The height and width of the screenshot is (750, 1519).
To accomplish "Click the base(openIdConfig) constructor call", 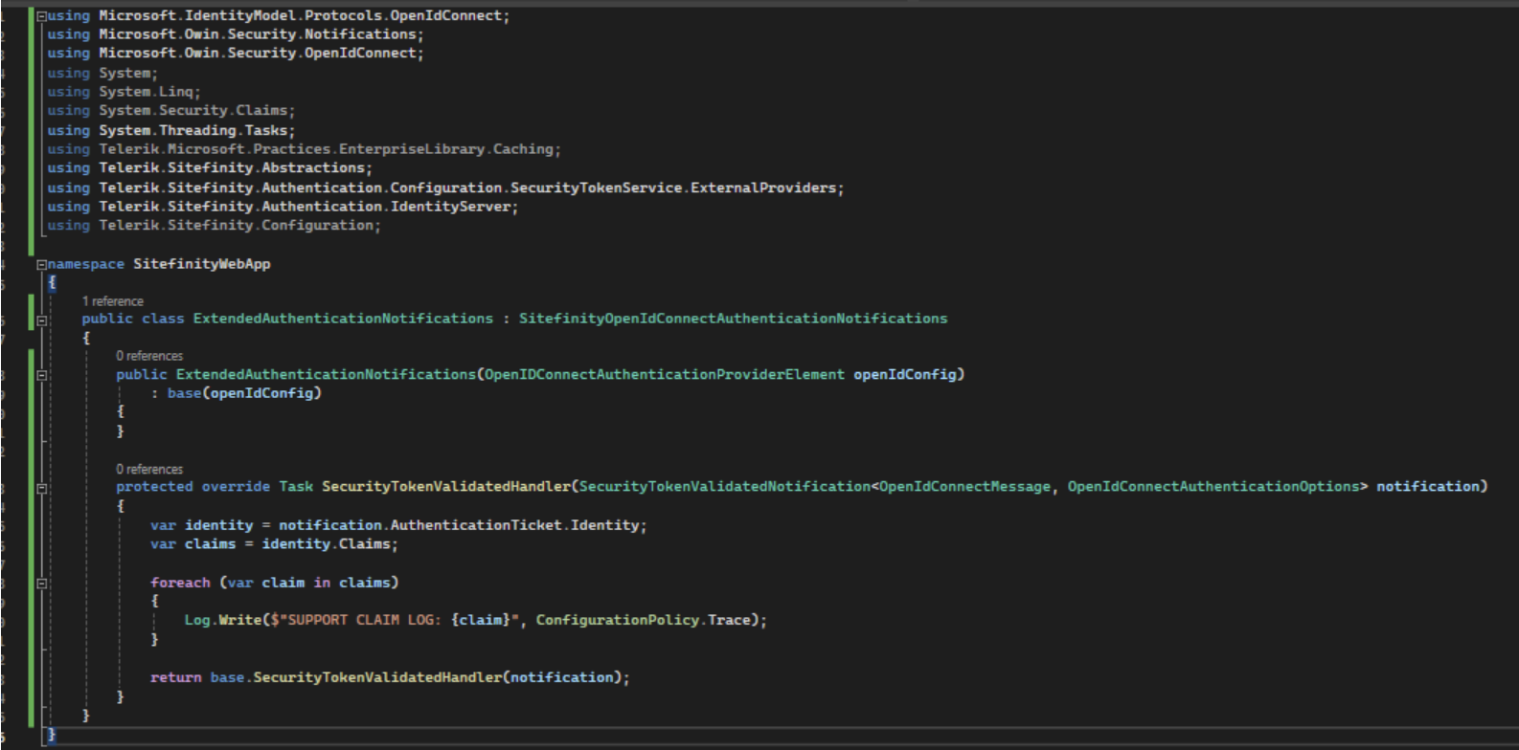I will (x=244, y=393).
